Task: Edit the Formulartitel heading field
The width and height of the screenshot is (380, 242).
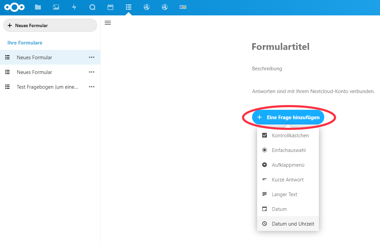Action: click(281, 47)
